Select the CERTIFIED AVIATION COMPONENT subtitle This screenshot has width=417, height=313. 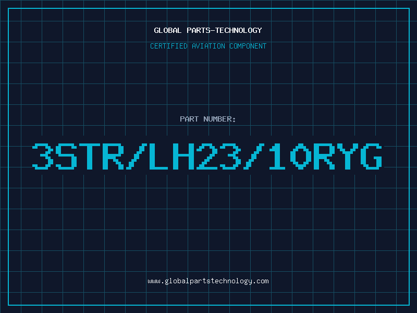pos(208,46)
